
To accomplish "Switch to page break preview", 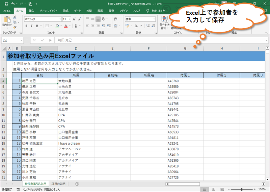I will (x=222, y=189).
